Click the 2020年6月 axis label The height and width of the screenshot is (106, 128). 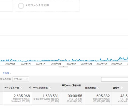click(x=26, y=64)
